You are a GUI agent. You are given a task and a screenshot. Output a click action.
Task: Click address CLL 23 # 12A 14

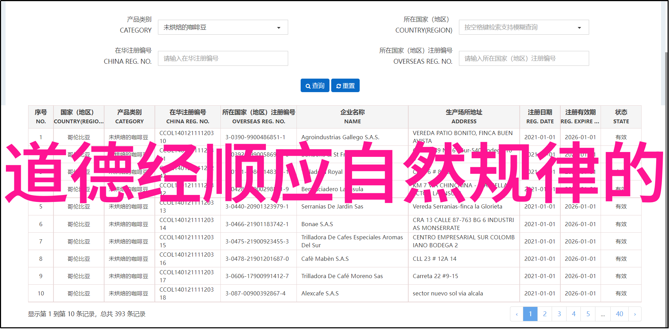point(435,259)
